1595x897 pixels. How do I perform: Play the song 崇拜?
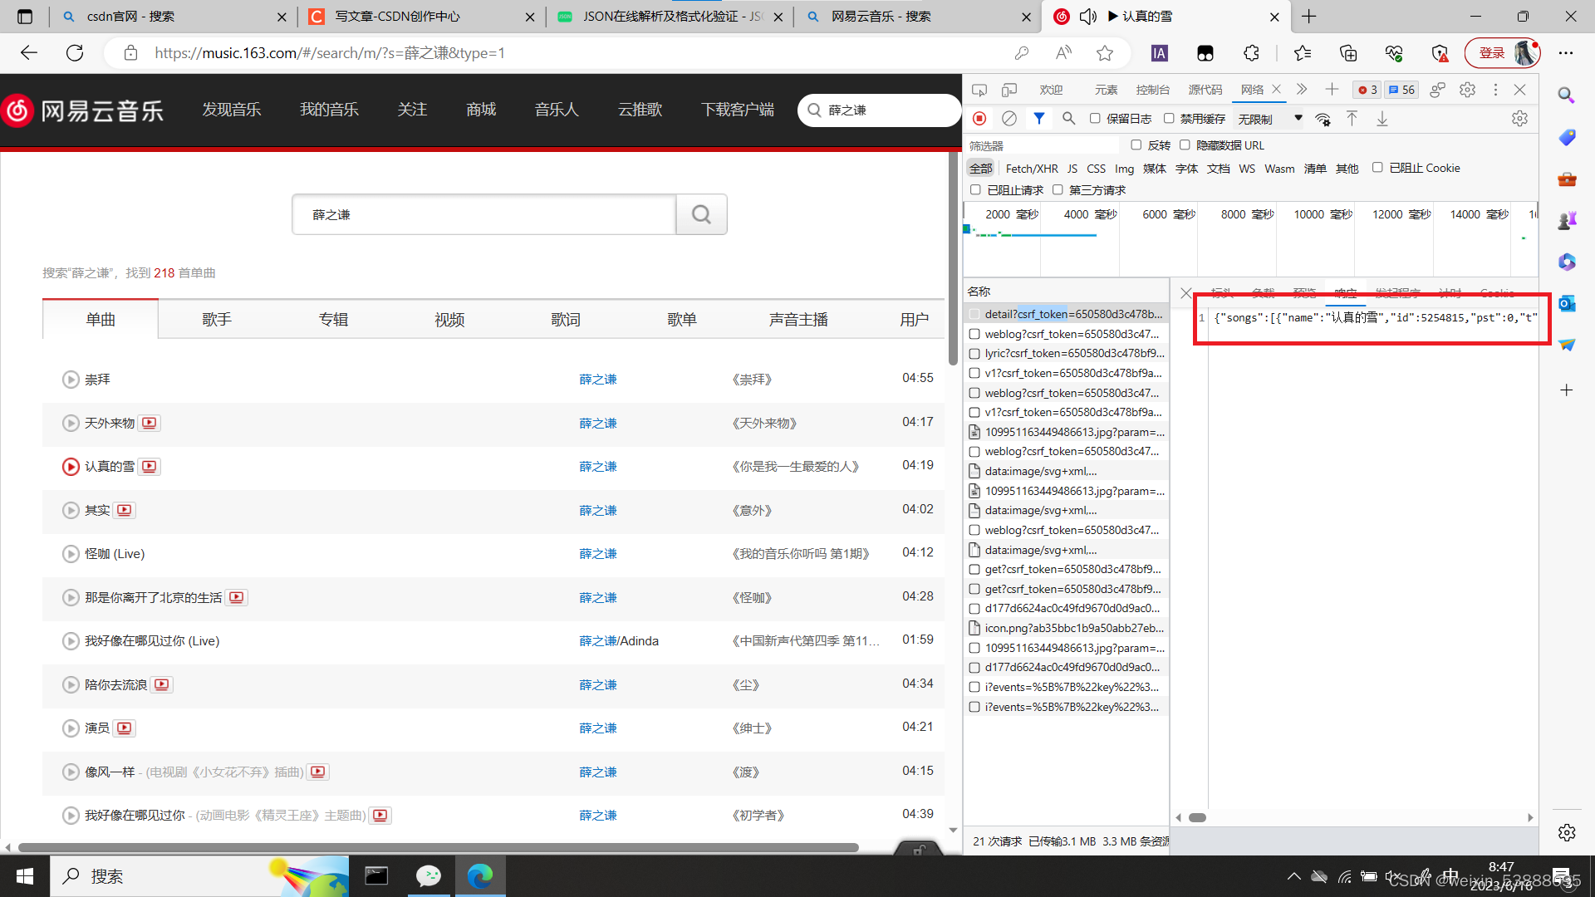[71, 380]
